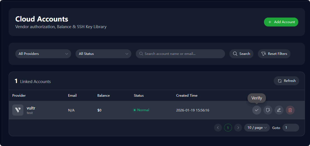The image size is (310, 146).
Task: Click the Created Time column header
Action: (187, 96)
